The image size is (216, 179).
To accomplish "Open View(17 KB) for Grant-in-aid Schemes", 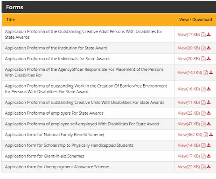I will (x=188, y=156).
